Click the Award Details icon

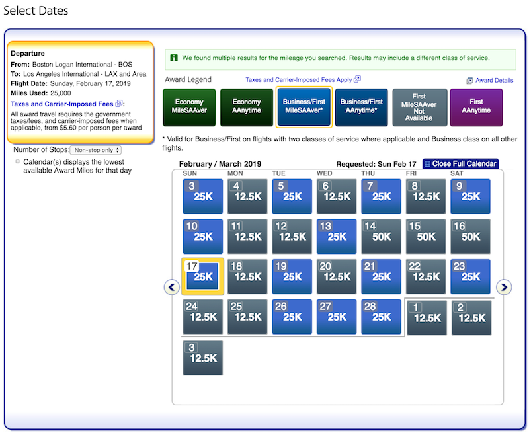click(x=469, y=81)
